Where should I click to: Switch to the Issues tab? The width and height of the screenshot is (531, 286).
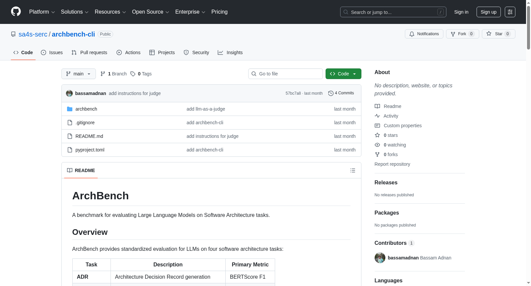(52, 52)
